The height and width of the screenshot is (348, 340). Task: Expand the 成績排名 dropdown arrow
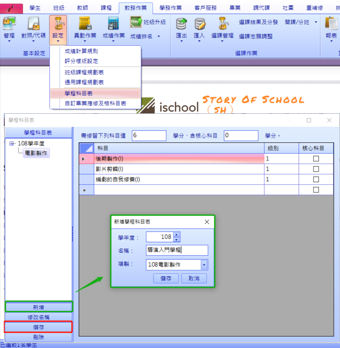click(x=159, y=36)
